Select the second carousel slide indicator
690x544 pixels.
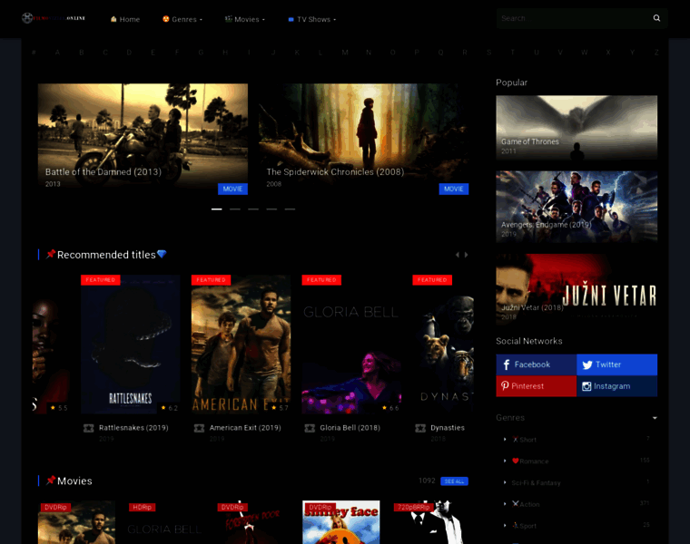(235, 209)
